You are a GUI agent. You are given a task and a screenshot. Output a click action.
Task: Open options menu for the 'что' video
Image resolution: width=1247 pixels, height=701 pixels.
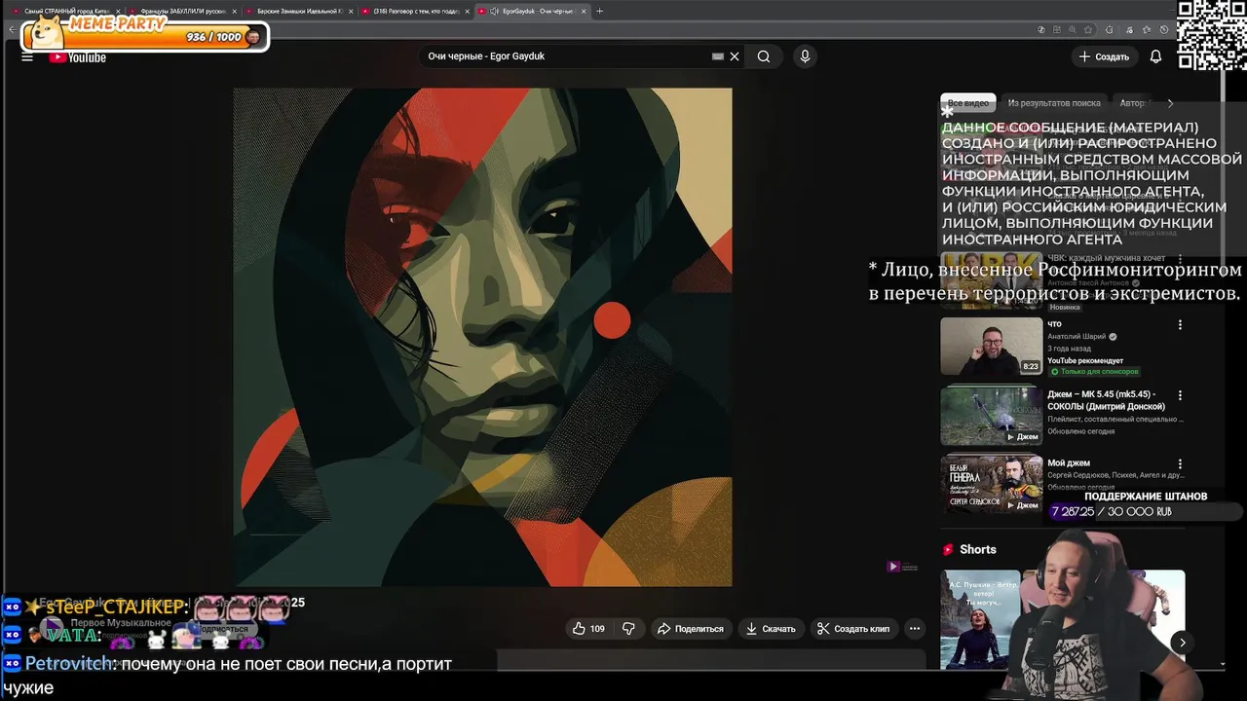[x=1180, y=325]
